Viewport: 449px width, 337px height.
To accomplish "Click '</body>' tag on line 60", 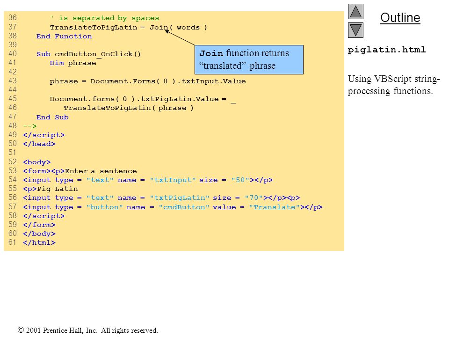I will 39,234.
